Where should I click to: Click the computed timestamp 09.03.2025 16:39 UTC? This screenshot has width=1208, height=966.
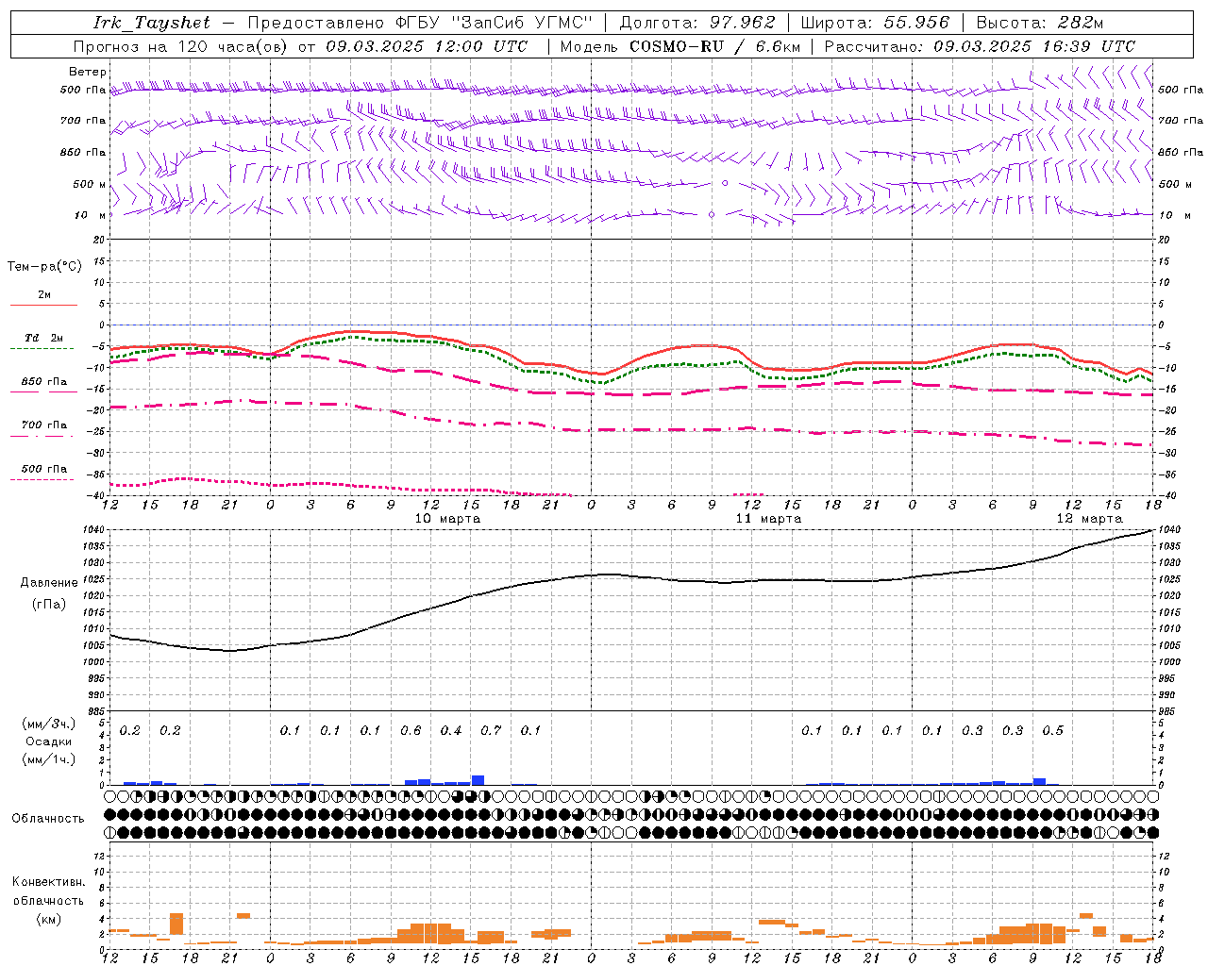(1034, 46)
